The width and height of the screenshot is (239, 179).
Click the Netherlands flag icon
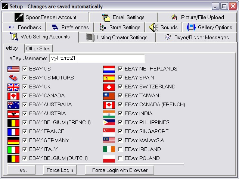pyautogui.click(x=109, y=69)
